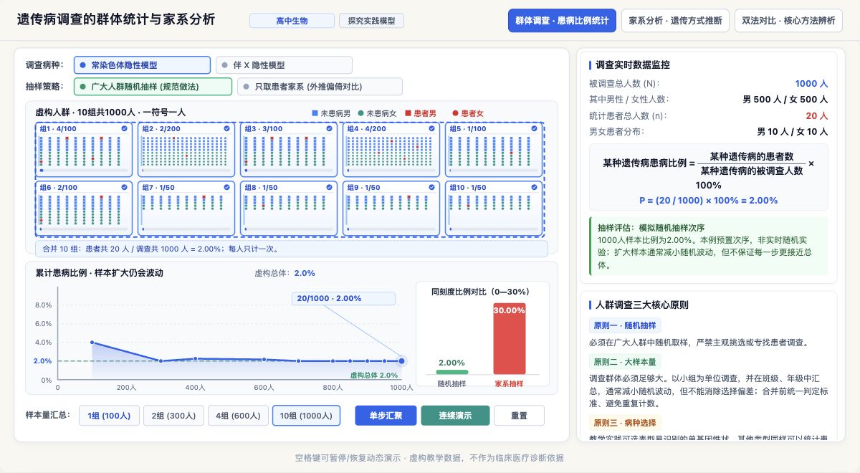Click the check icon on 组9 · 1/50
The height and width of the screenshot is (473, 860).
(432, 187)
